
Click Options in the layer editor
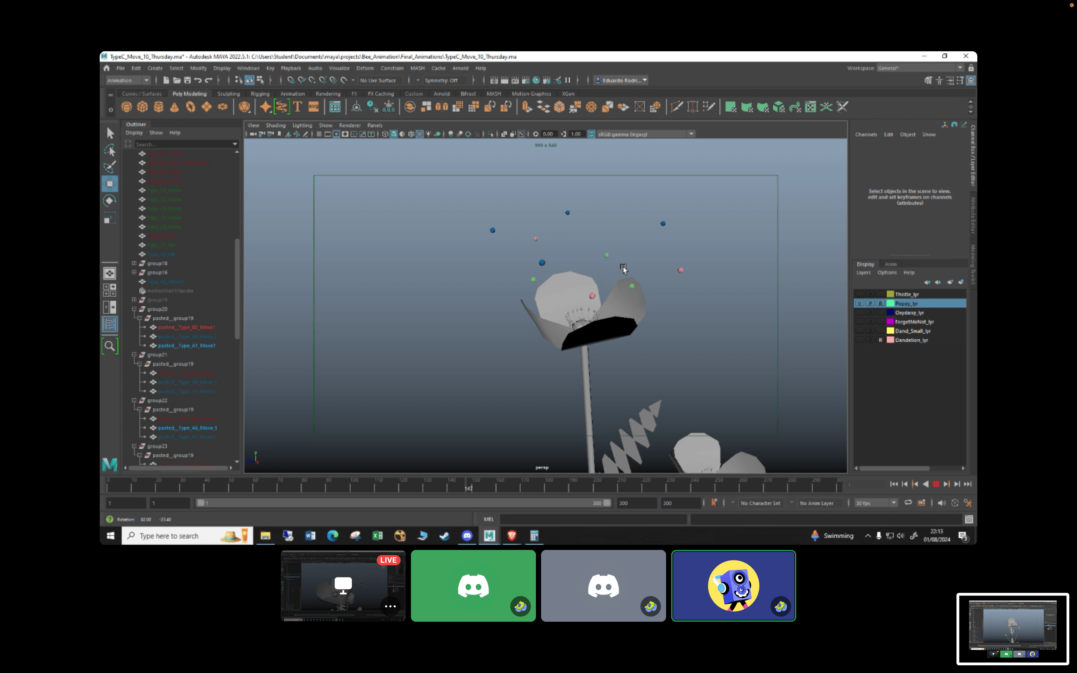coord(887,272)
